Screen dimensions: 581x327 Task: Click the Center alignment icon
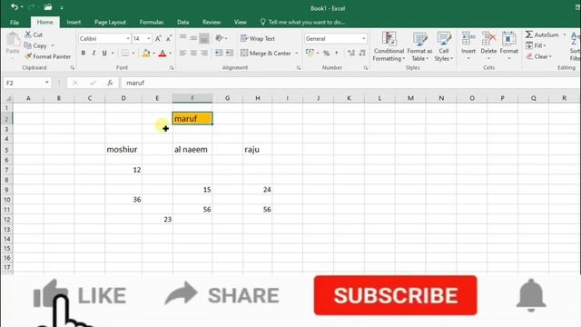193,53
